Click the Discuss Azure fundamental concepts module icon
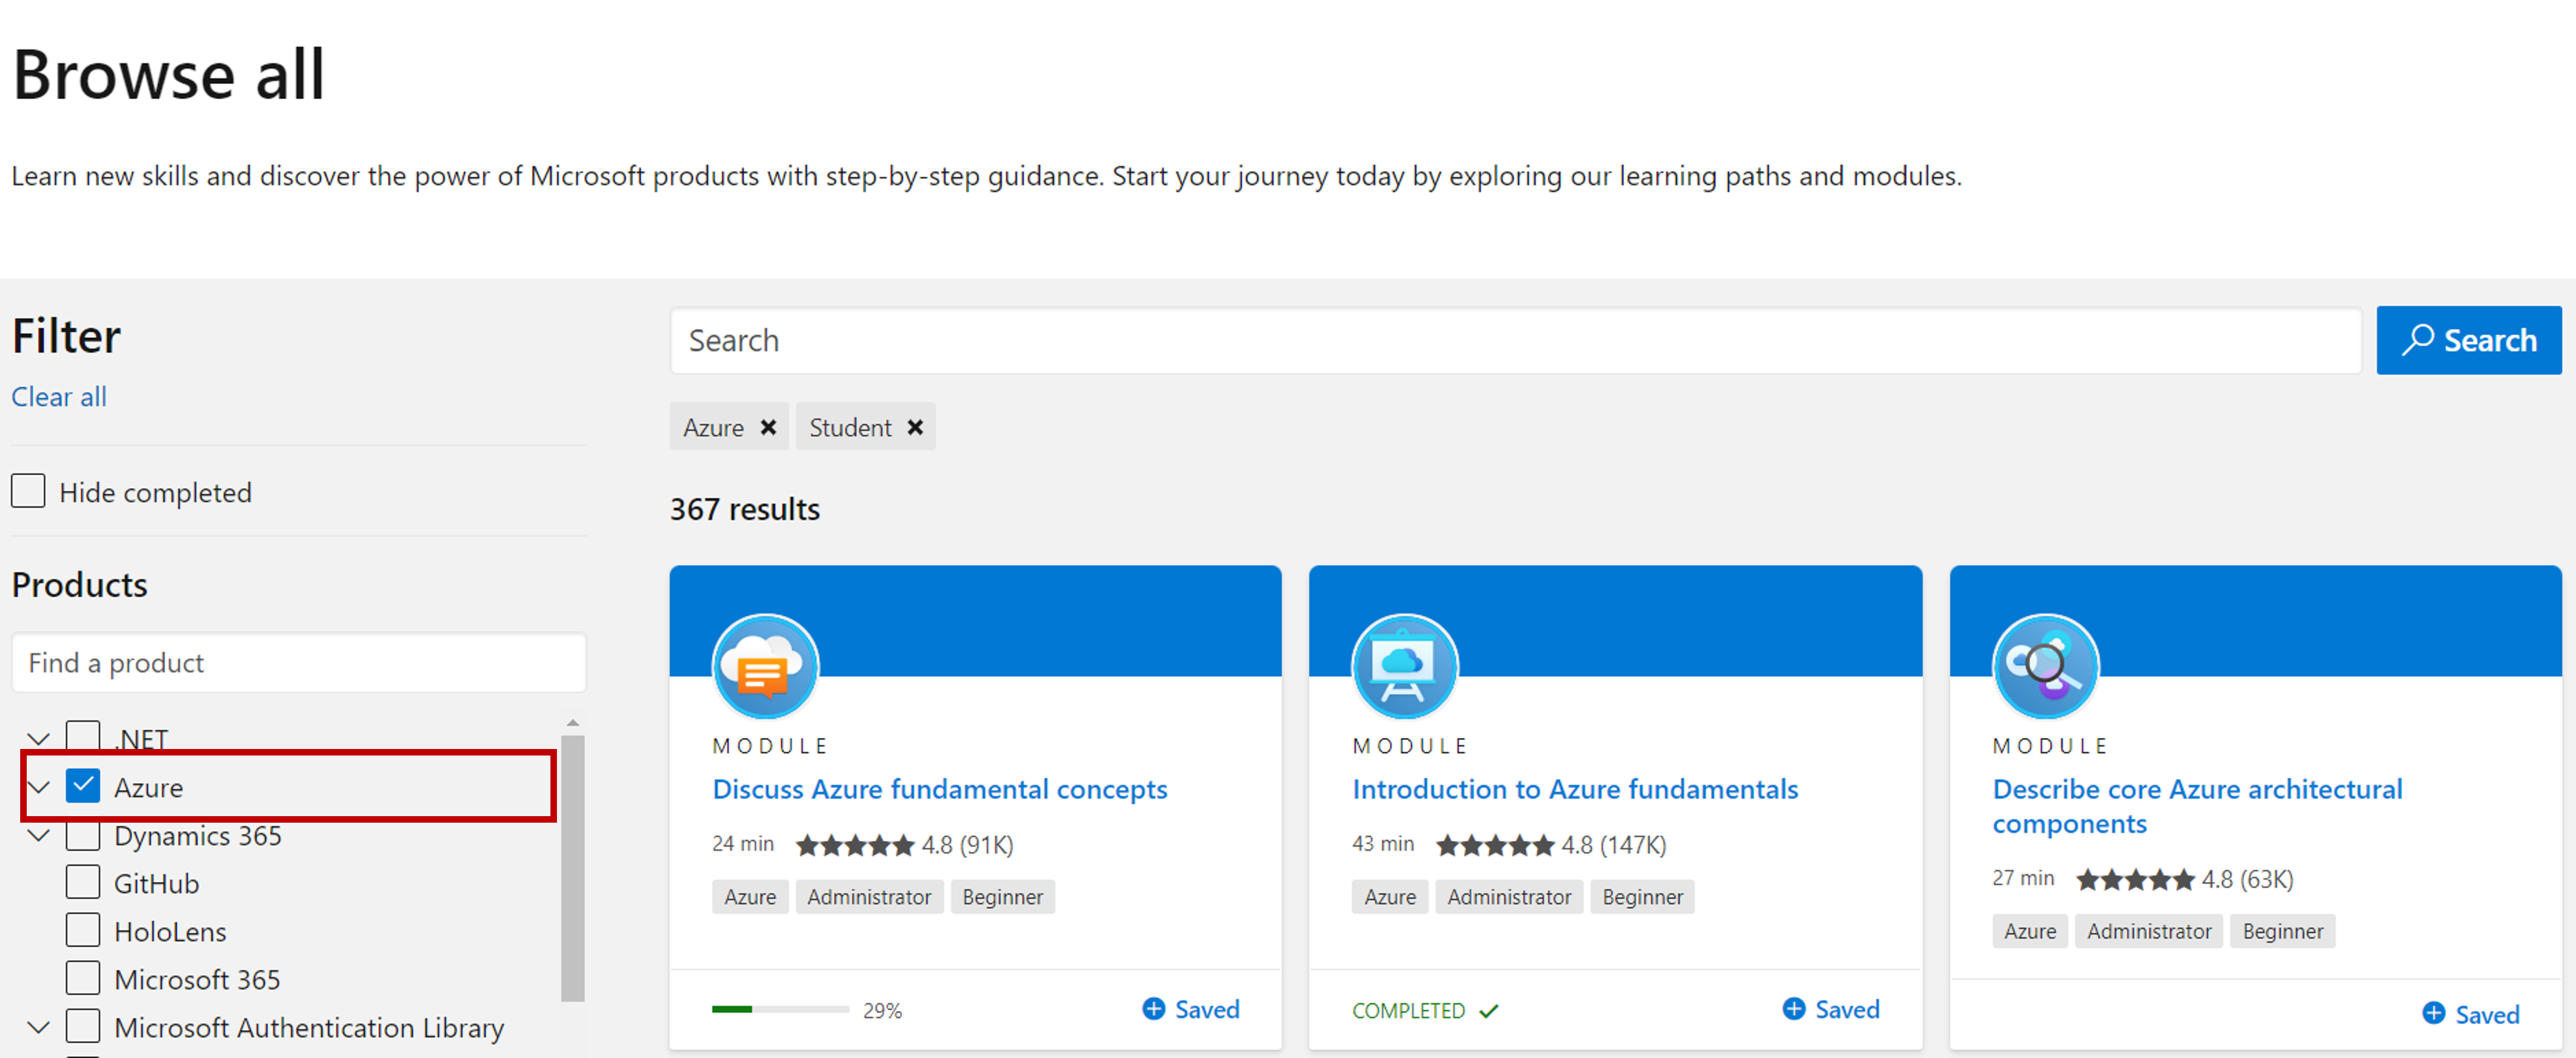2576x1058 pixels. (x=765, y=666)
